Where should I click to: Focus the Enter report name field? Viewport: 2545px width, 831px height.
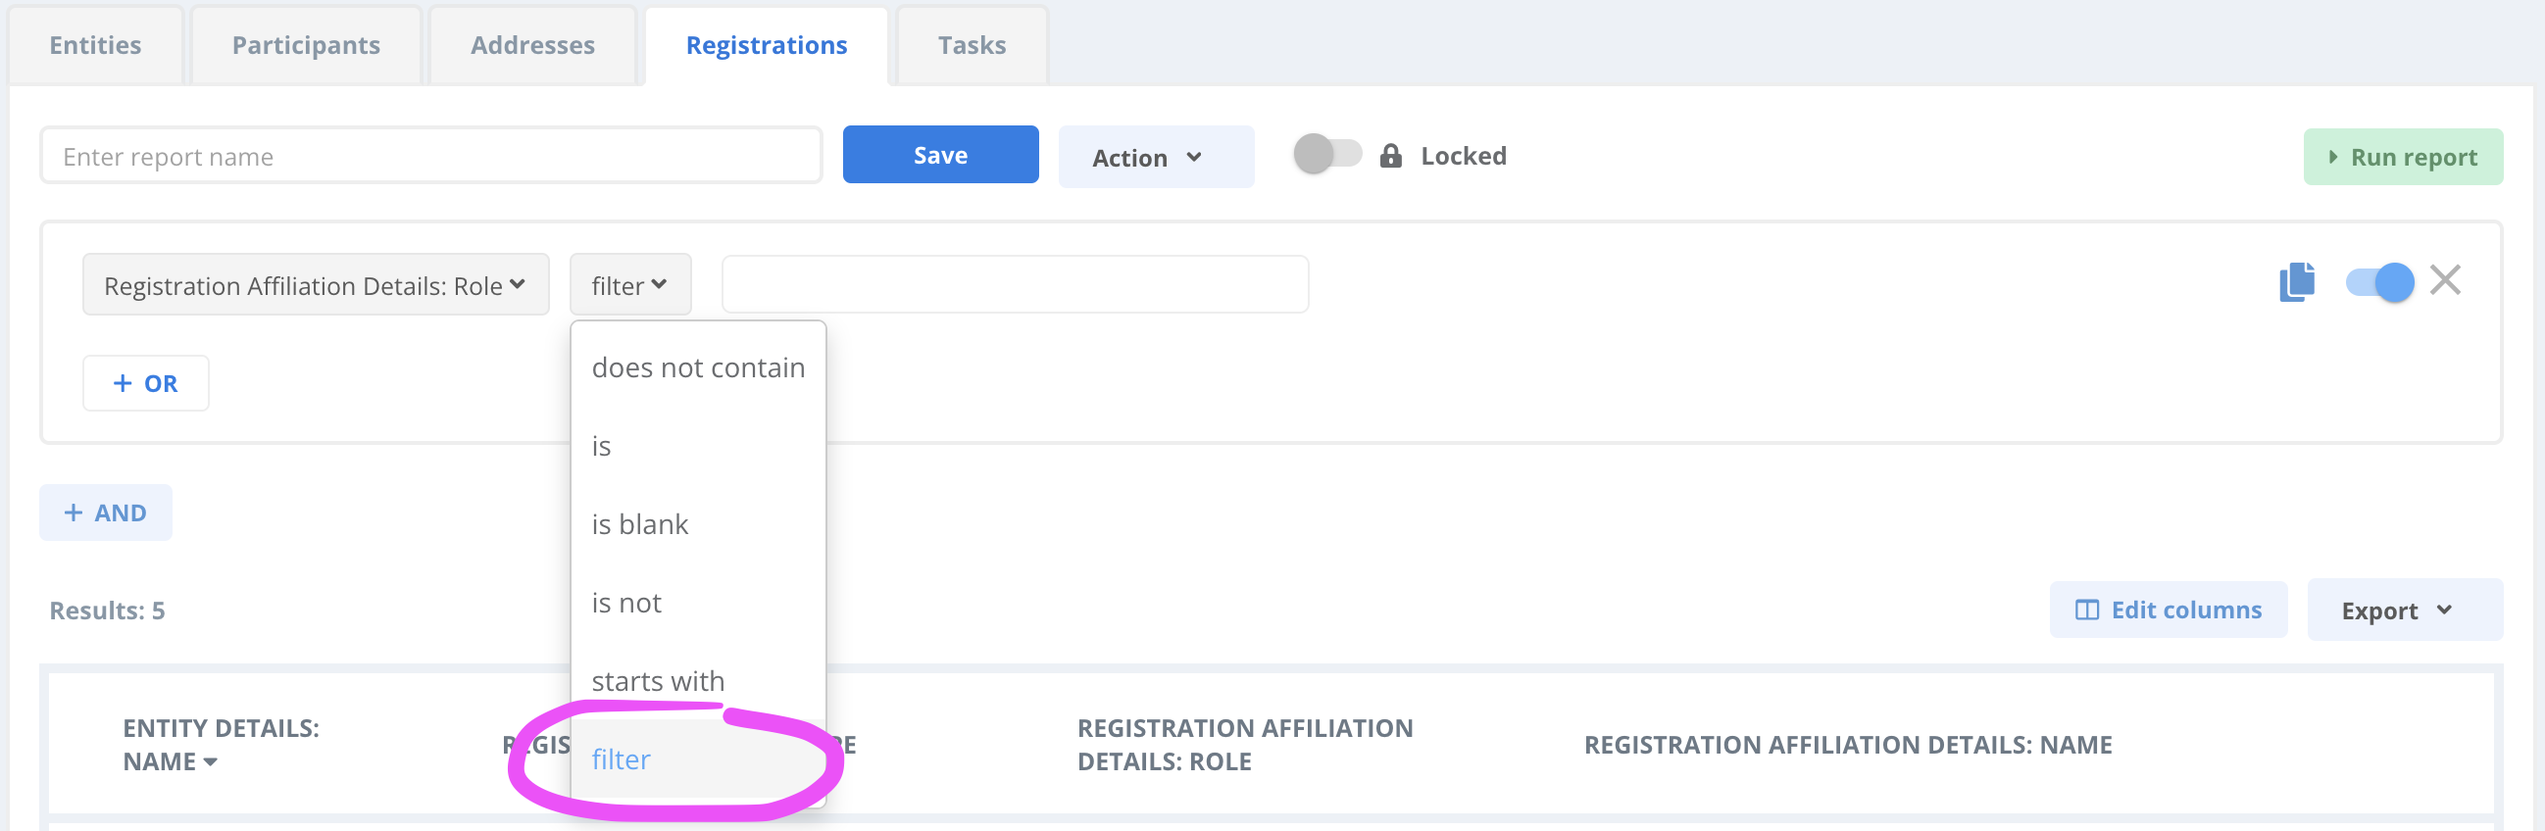(x=430, y=156)
